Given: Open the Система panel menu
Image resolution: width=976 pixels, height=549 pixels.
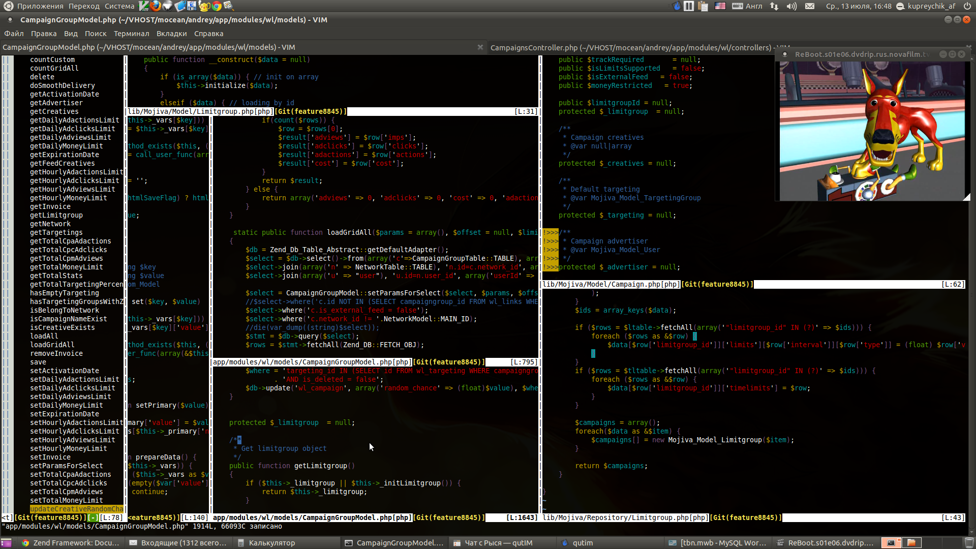Looking at the screenshot, I should coord(119,6).
